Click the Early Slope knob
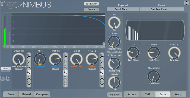 174,53
